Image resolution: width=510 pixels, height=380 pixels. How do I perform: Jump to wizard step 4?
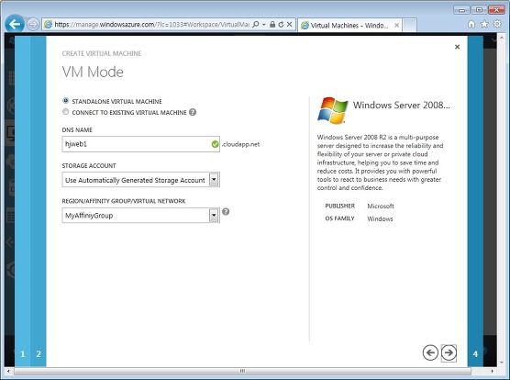tap(475, 354)
